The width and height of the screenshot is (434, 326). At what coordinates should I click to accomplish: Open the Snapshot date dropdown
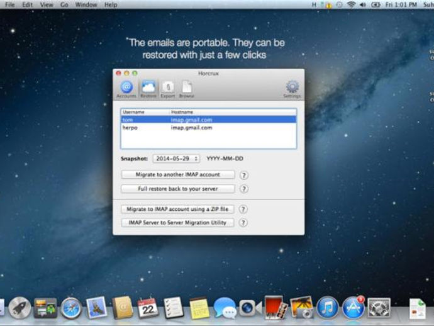click(x=176, y=159)
